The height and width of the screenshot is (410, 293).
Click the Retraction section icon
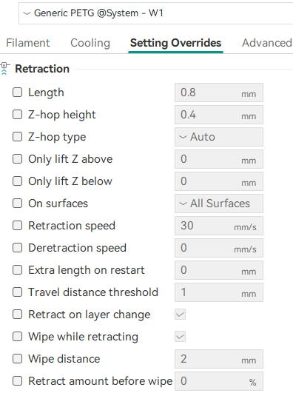pos(4,65)
